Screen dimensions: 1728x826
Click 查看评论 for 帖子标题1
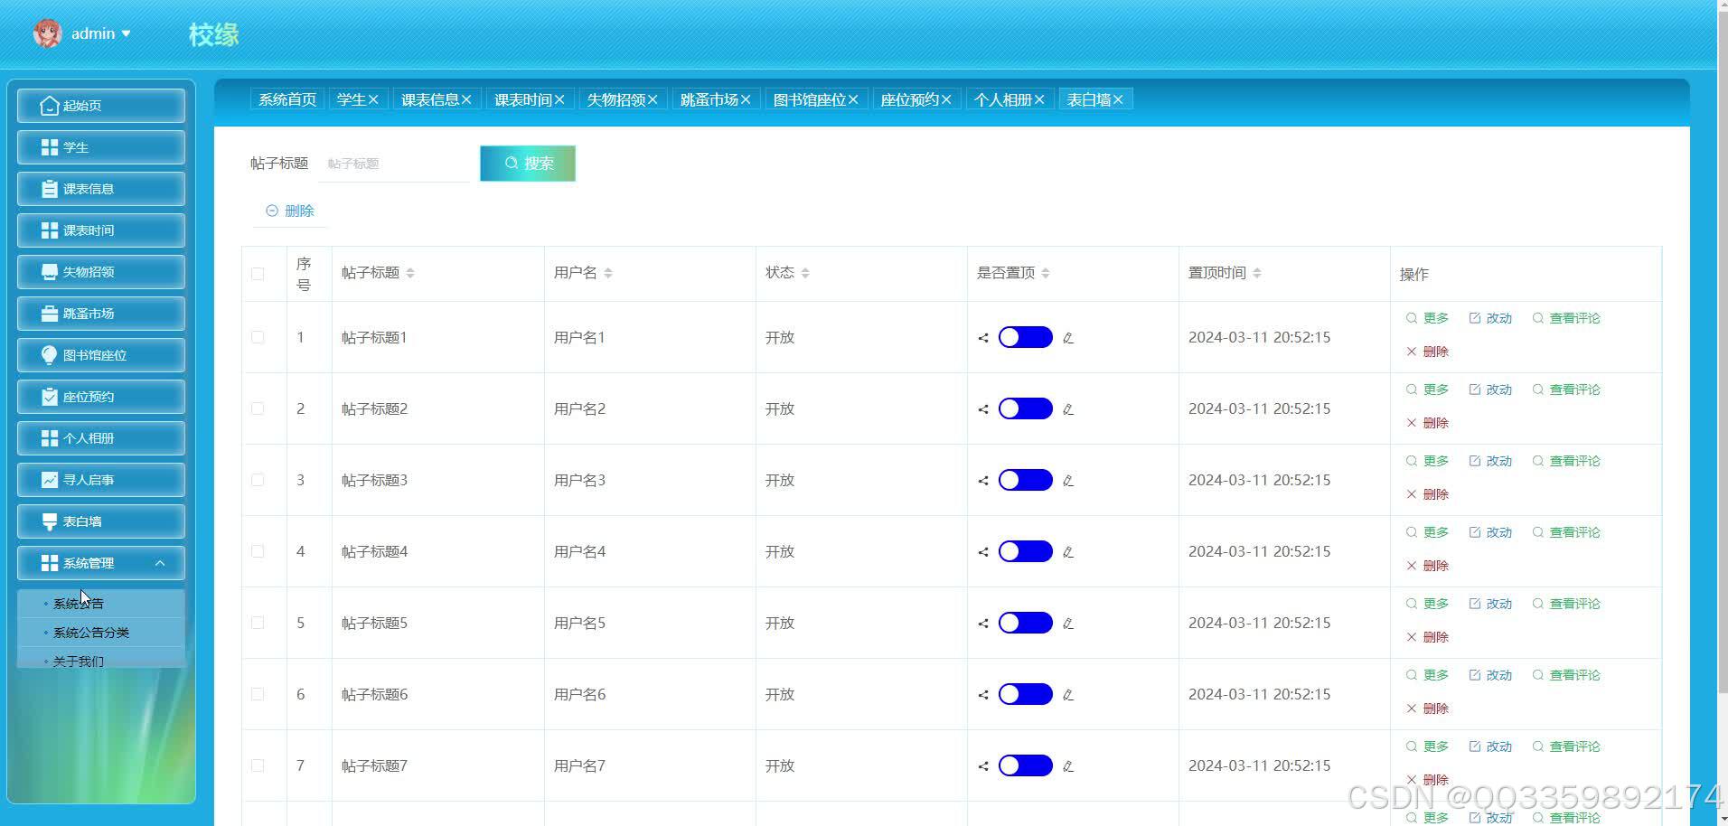(x=1566, y=318)
